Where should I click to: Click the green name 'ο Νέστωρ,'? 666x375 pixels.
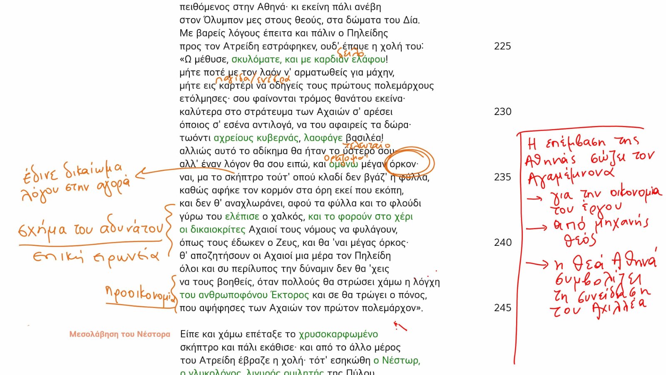397,360
